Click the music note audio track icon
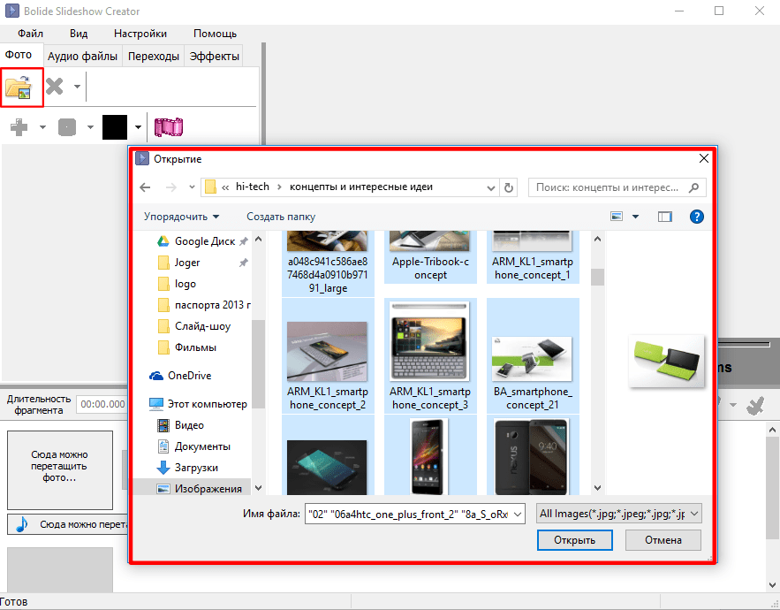Screen dimensions: 780x610 (x=21, y=524)
